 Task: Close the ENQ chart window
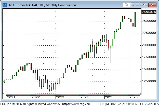(152, 5)
